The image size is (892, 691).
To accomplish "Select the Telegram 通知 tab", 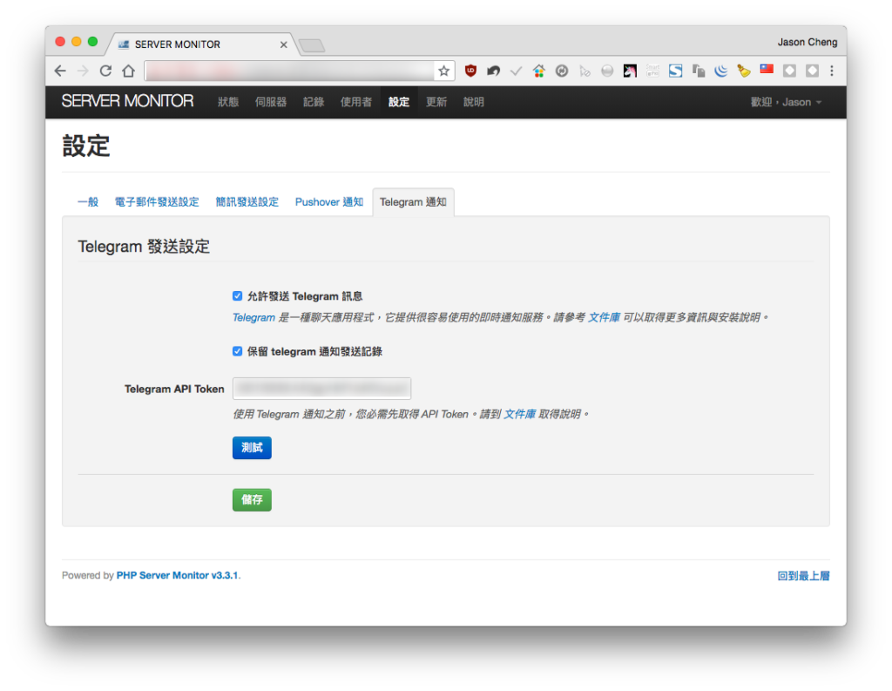I will click(413, 202).
